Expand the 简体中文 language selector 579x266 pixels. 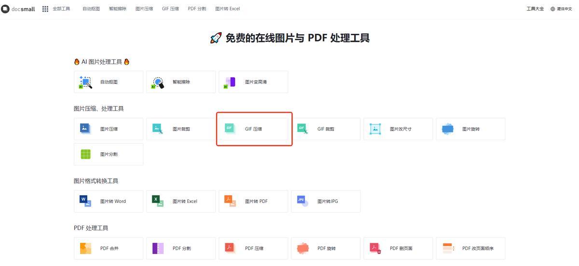(x=561, y=9)
